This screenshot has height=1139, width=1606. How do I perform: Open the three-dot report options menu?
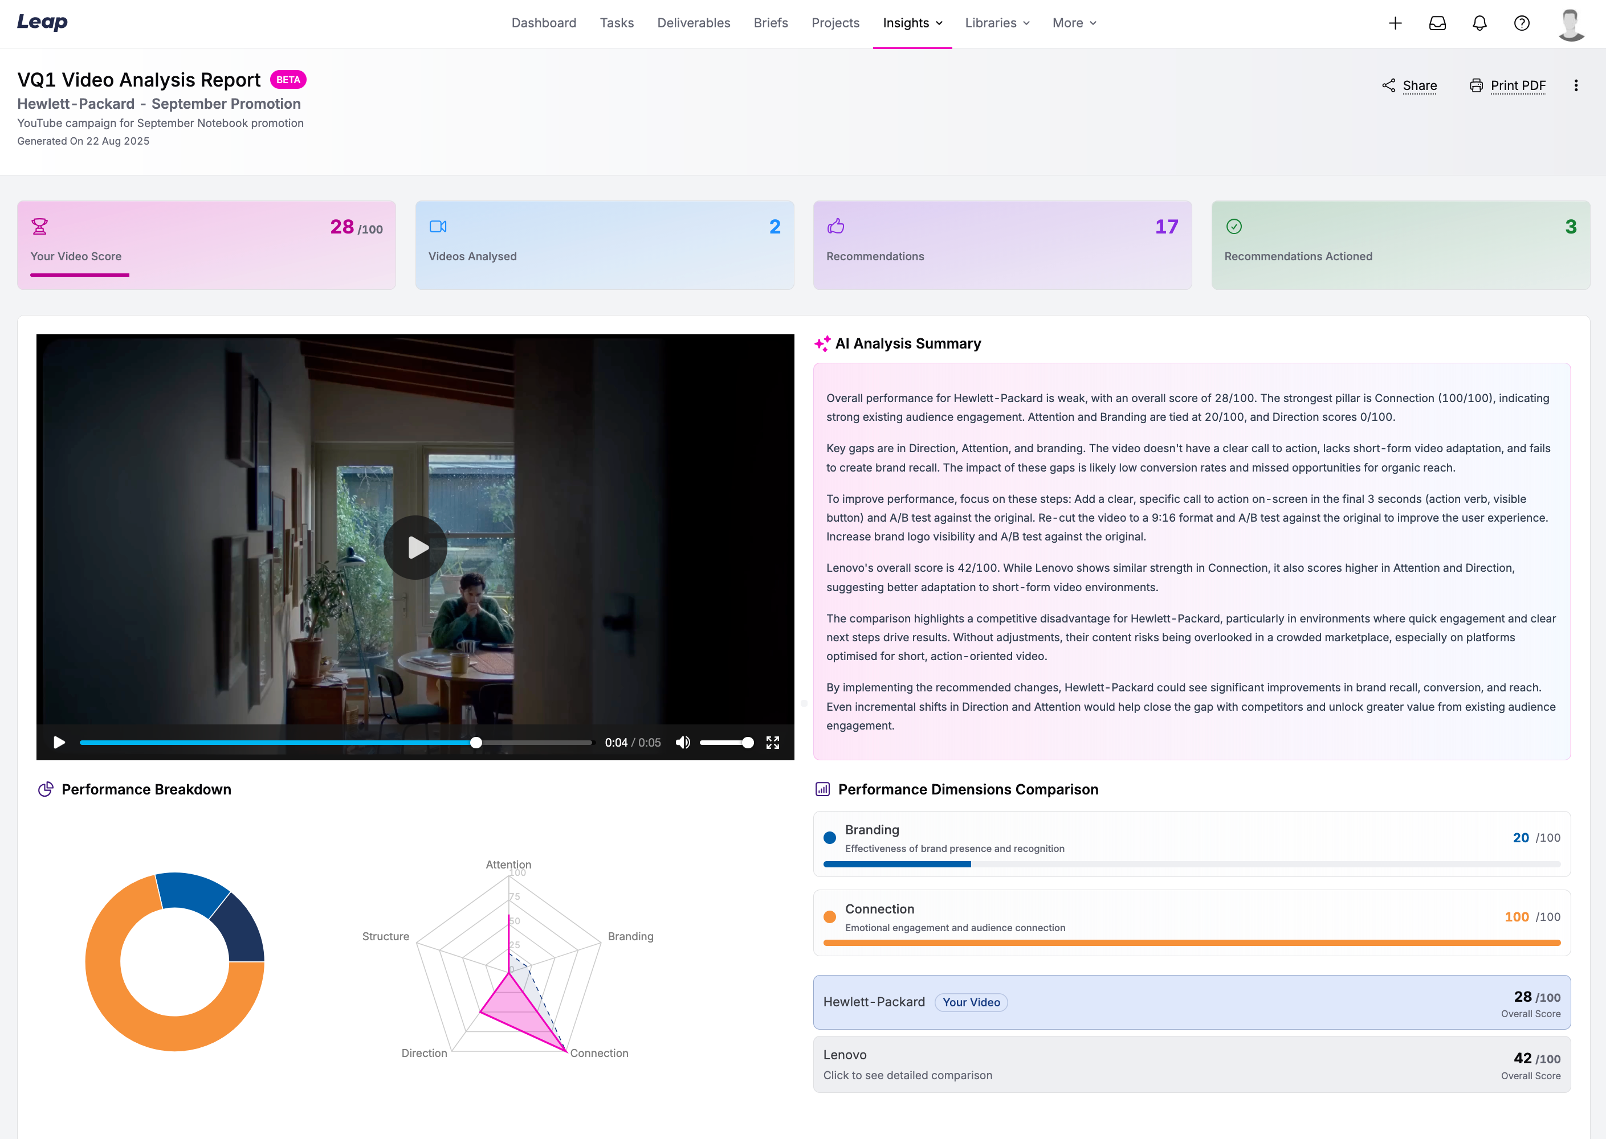tap(1575, 85)
